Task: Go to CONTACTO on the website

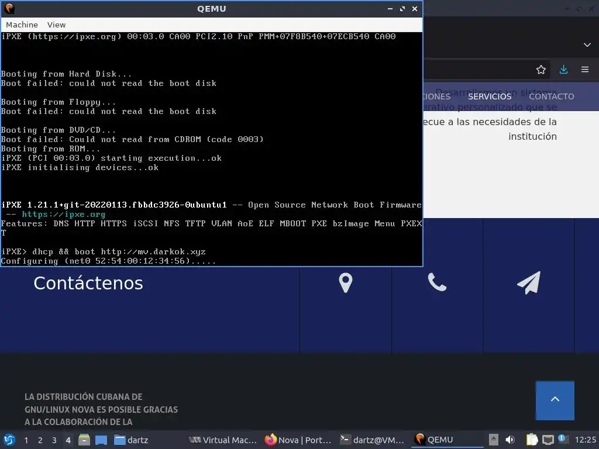Action: point(551,96)
